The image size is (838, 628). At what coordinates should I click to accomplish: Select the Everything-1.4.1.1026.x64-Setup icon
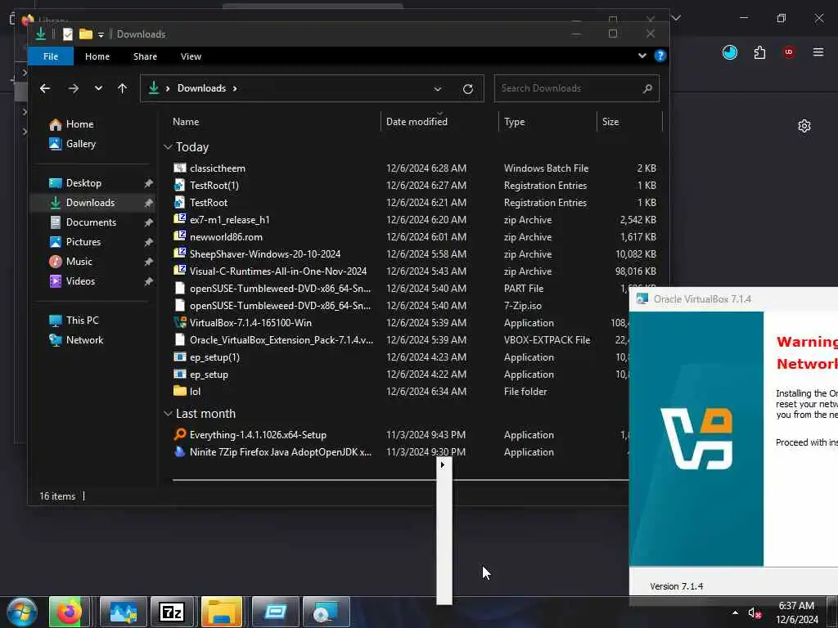(180, 435)
